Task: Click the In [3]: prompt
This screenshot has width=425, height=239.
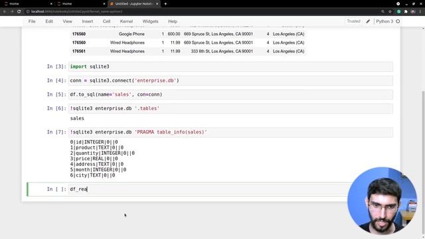Action: (x=56, y=66)
